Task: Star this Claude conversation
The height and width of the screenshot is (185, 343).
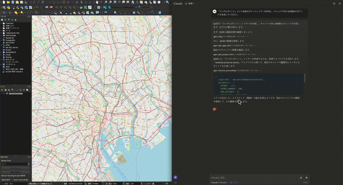Action: pyautogui.click(x=334, y=3)
